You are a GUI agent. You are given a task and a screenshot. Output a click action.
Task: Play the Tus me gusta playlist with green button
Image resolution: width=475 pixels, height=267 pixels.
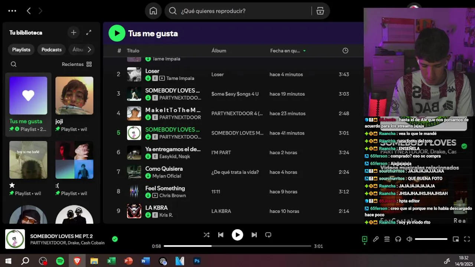(x=117, y=33)
